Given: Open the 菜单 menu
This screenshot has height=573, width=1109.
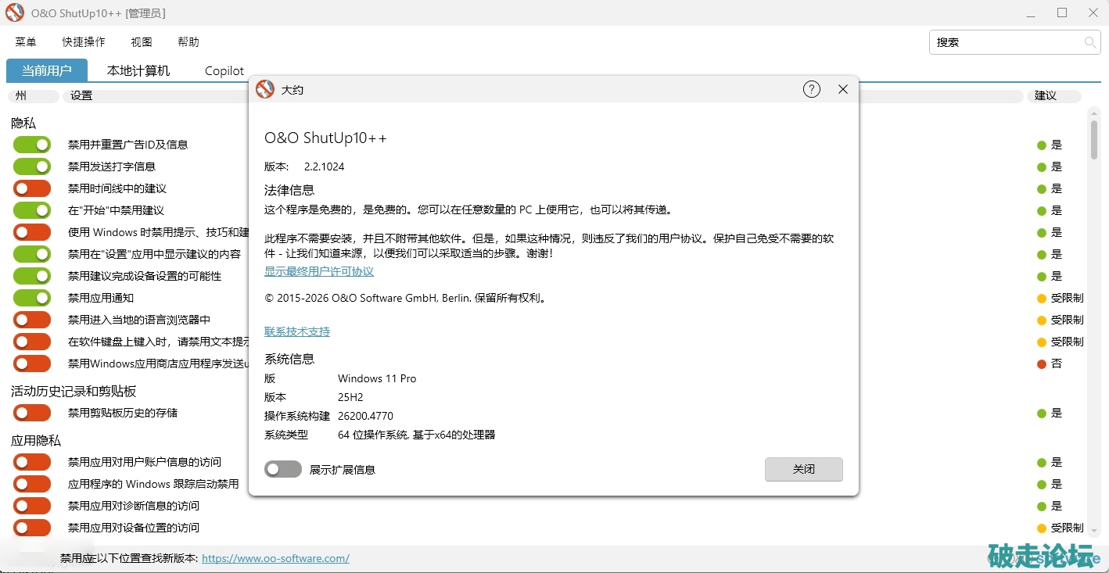Looking at the screenshot, I should pyautogui.click(x=26, y=42).
